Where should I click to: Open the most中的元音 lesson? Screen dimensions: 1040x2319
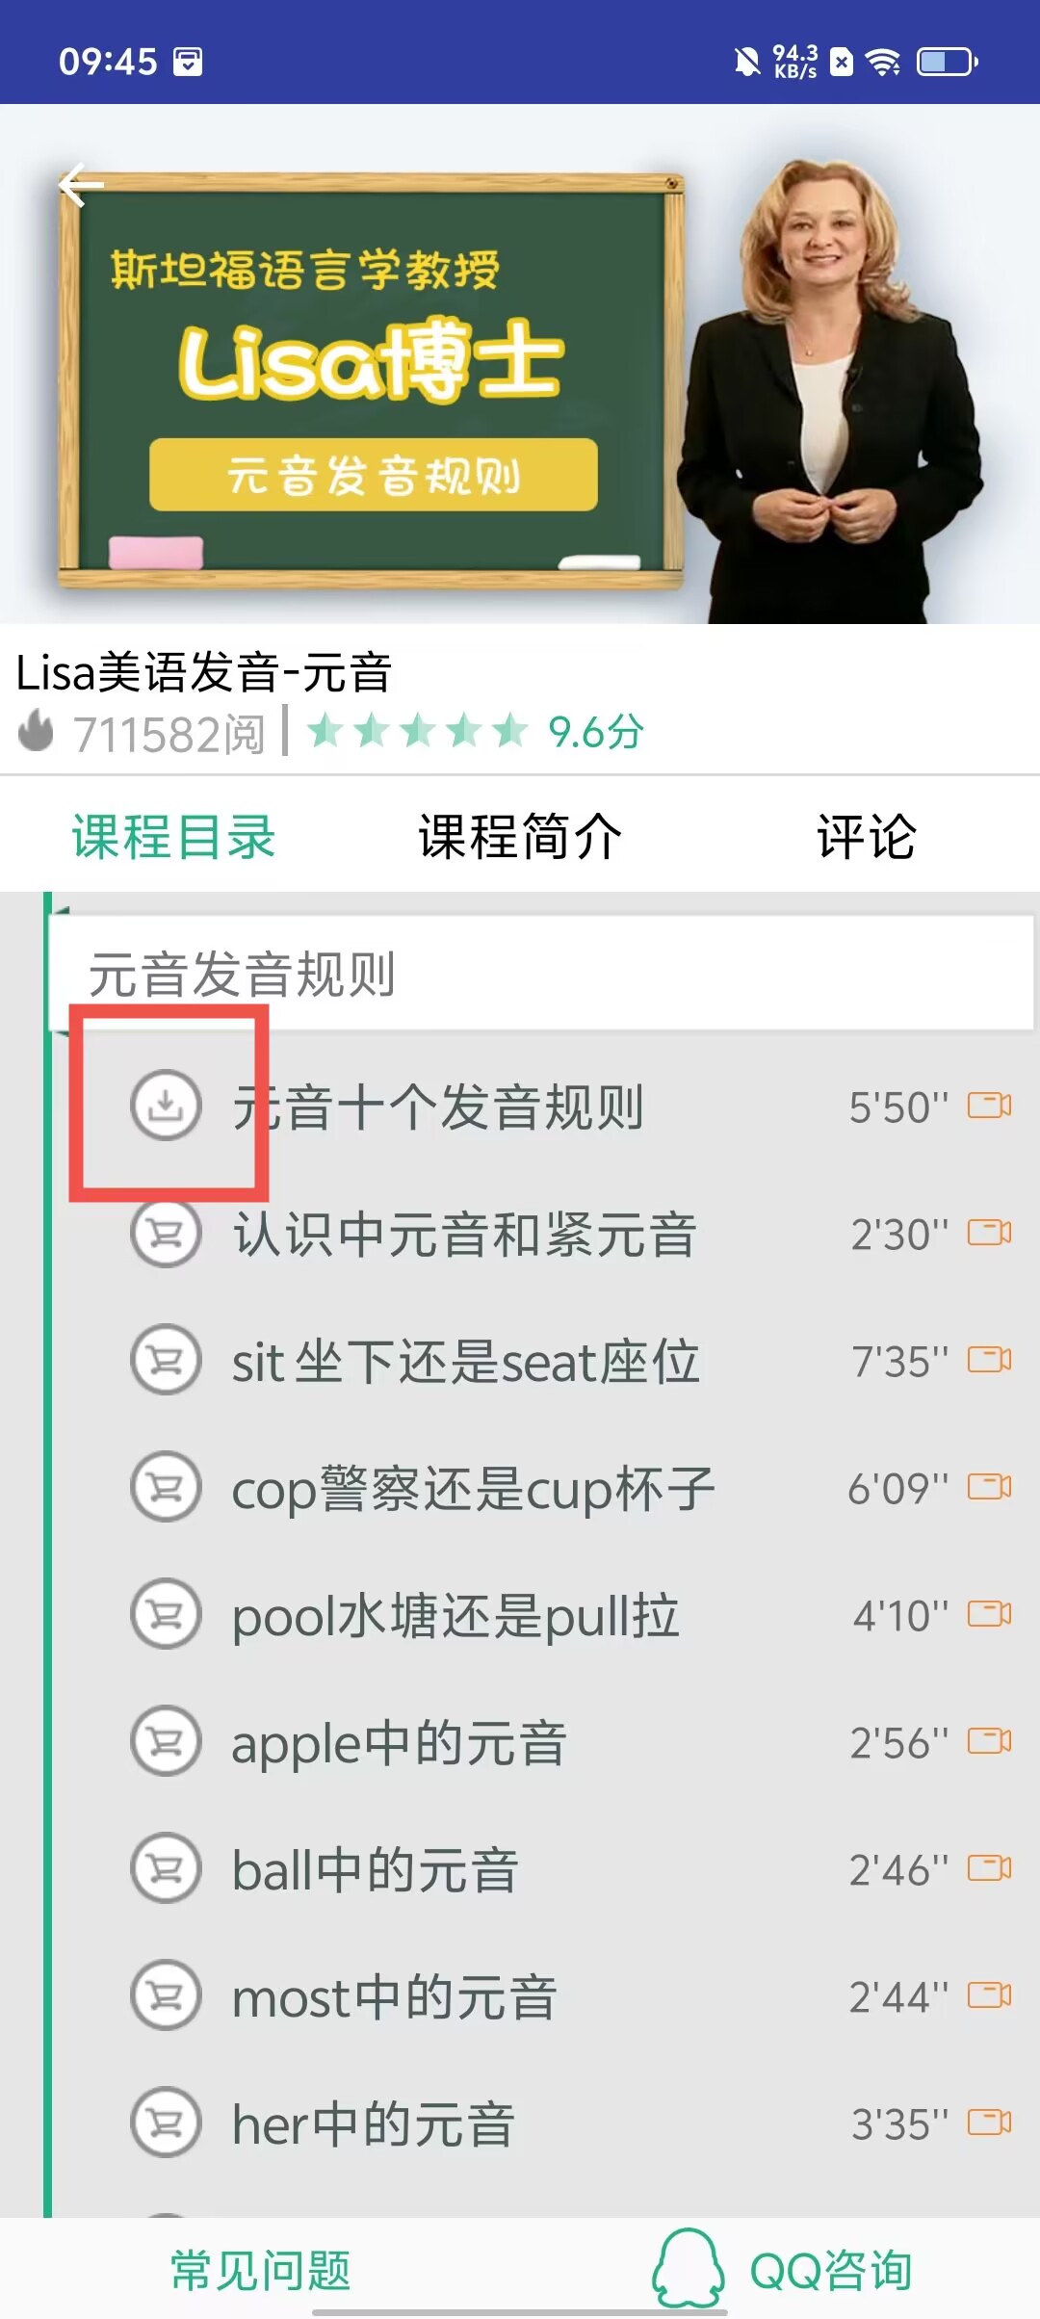pyautogui.click(x=395, y=1997)
